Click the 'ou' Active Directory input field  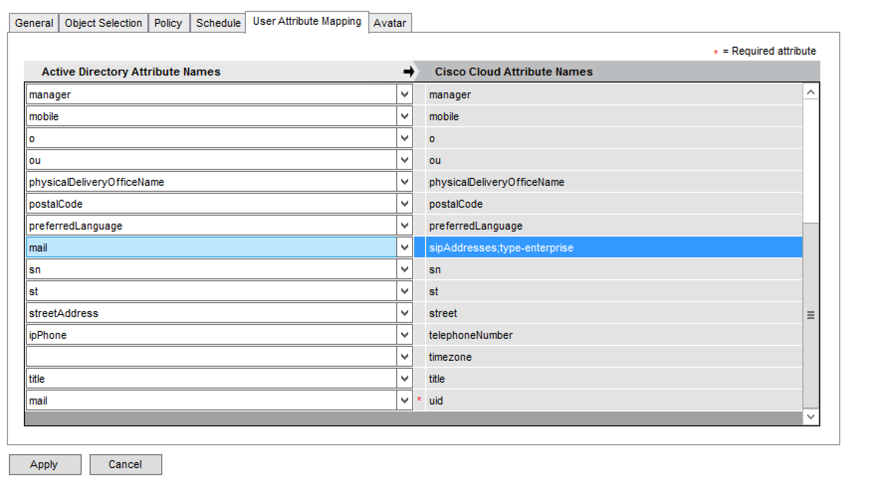(211, 160)
